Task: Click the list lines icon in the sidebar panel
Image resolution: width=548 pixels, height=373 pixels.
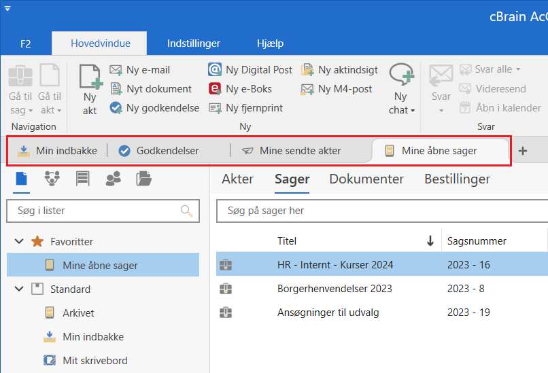Action: pyautogui.click(x=82, y=179)
